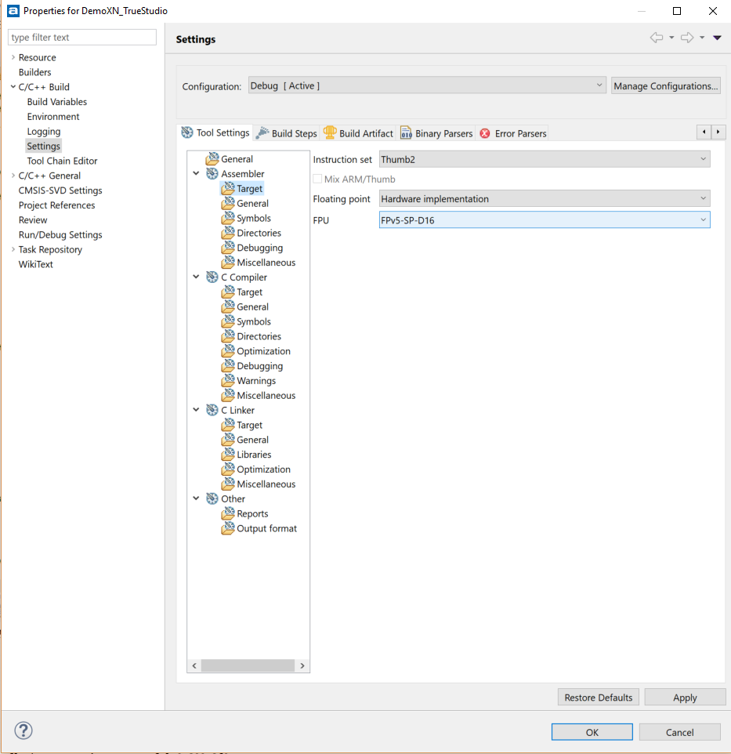Toggle the Mix ARM/Thumb checkbox

coord(317,179)
